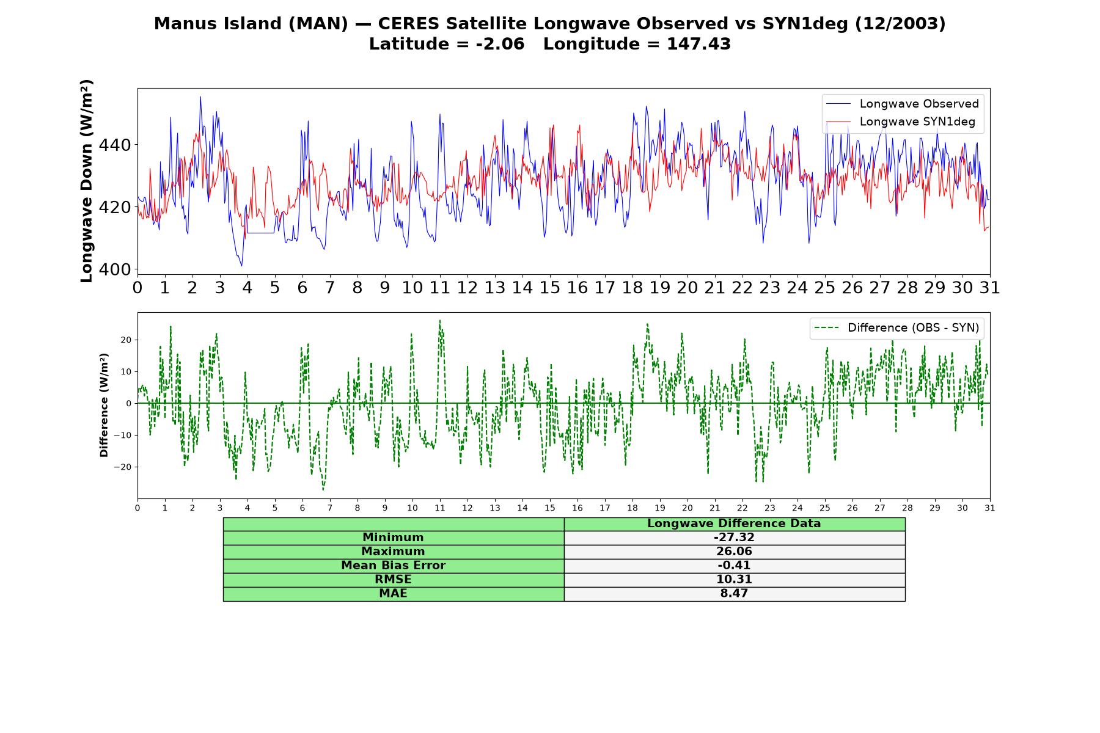The width and height of the screenshot is (1100, 733).
Task: Click the red line swatch in legend
Action: pyautogui.click(x=838, y=122)
